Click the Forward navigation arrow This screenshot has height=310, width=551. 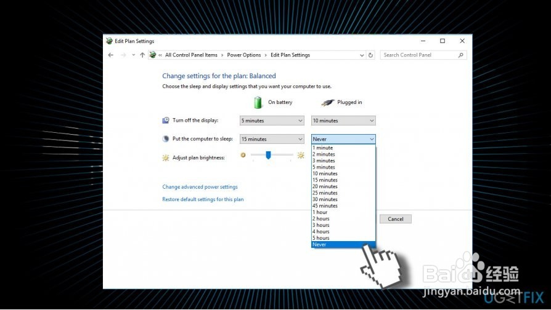[x=123, y=55]
